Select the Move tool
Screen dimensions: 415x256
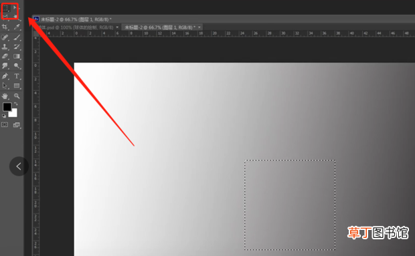coord(15,8)
